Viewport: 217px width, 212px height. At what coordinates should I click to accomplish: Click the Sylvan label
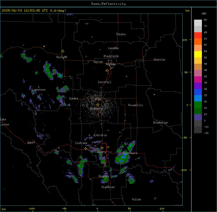(x=98, y=62)
